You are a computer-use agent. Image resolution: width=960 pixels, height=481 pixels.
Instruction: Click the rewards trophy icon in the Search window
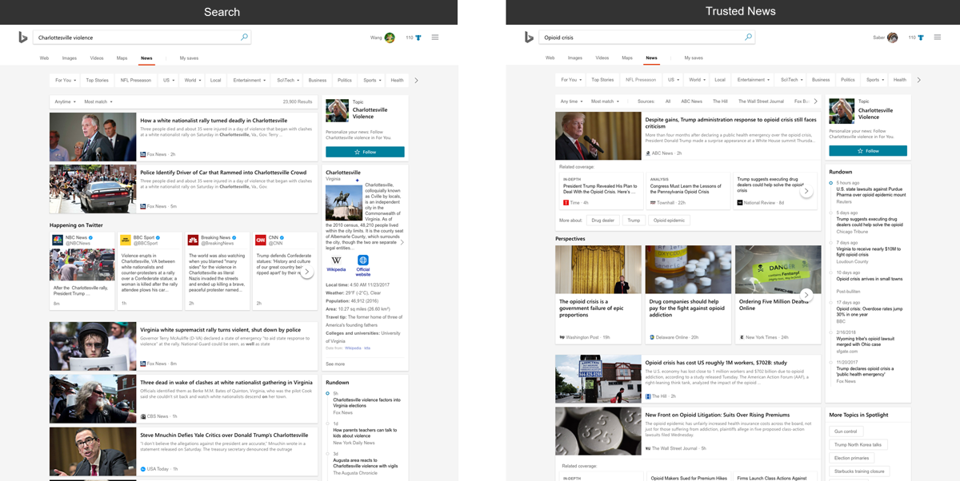(x=418, y=38)
